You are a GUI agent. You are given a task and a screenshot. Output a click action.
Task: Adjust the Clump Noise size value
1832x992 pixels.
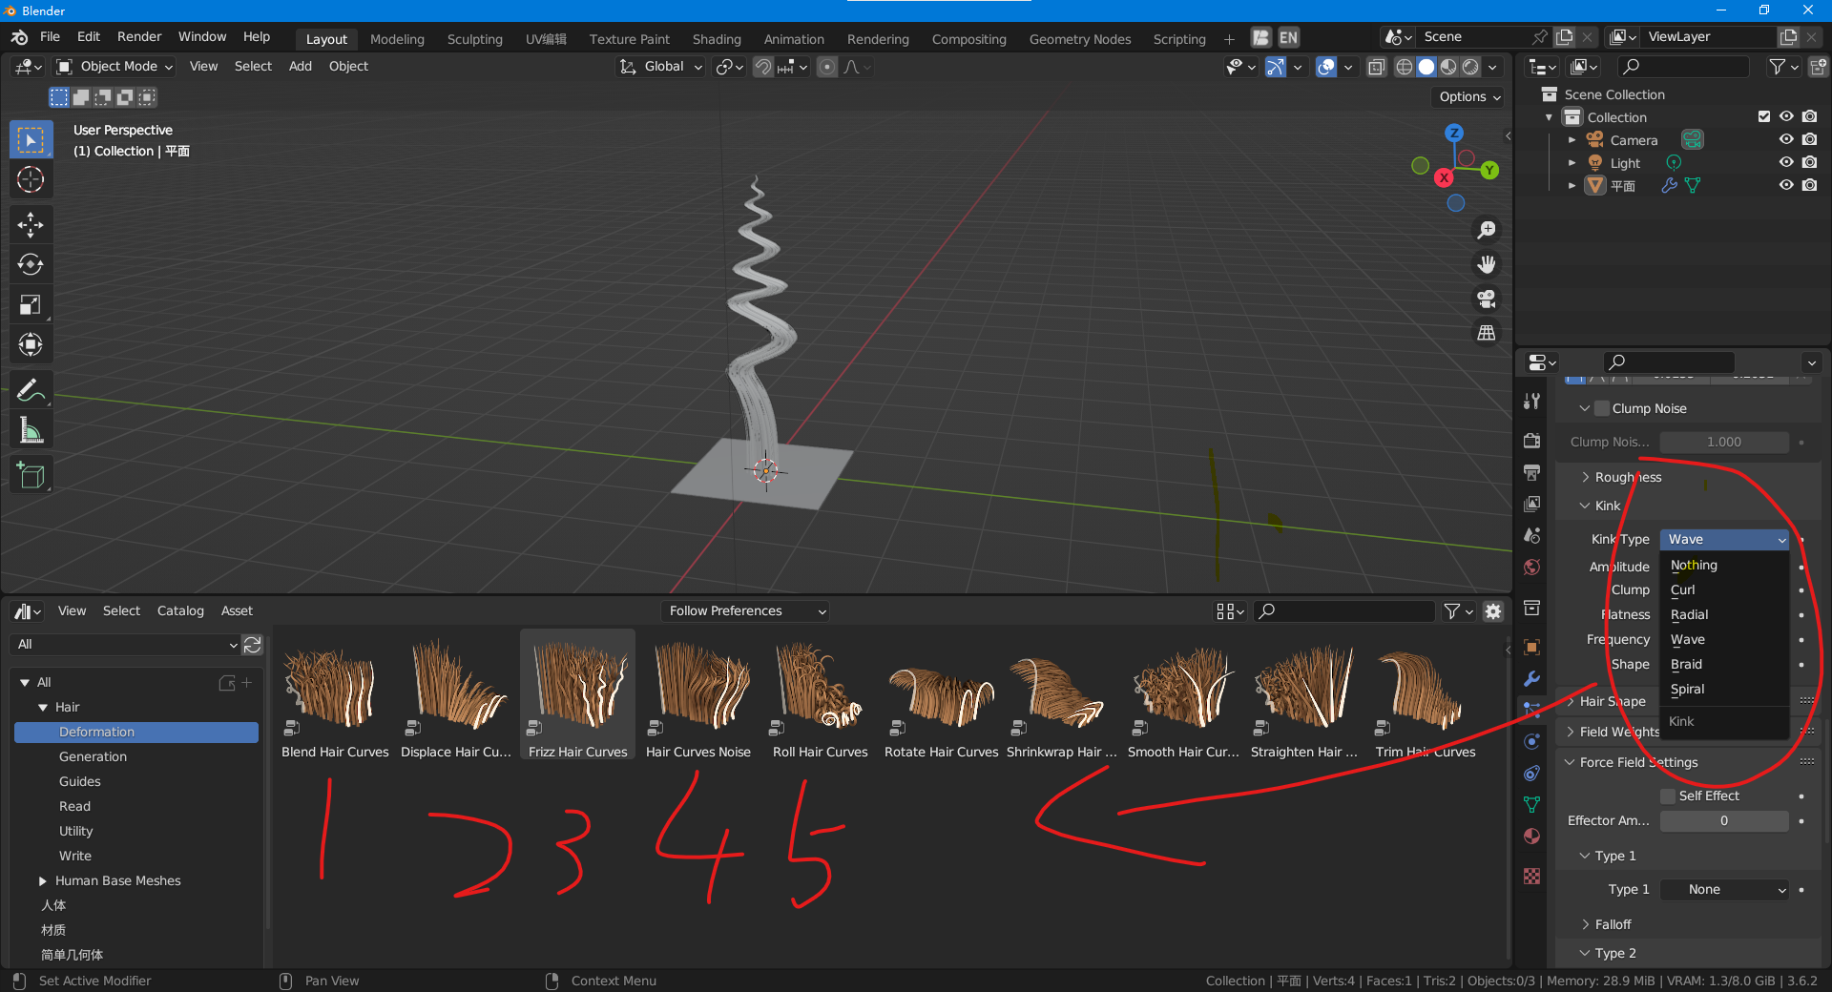[x=1724, y=442]
